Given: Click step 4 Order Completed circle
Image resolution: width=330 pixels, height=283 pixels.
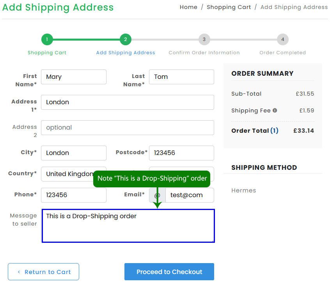Looking at the screenshot, I should coord(283,39).
